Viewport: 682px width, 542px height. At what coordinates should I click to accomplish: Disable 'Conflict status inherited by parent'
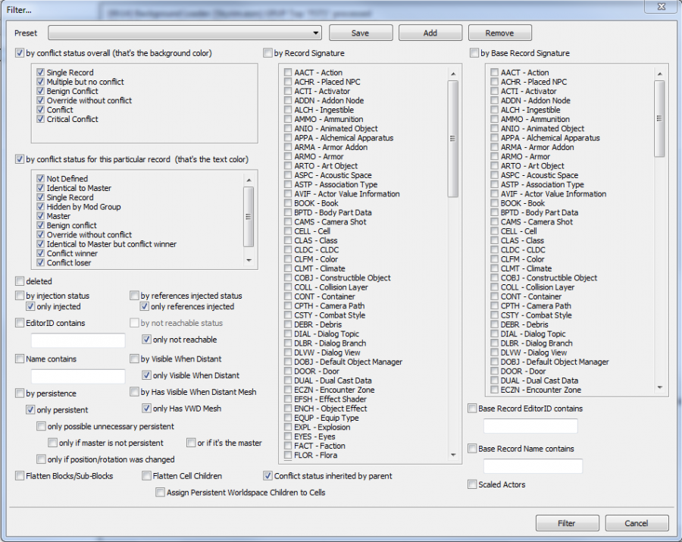267,475
